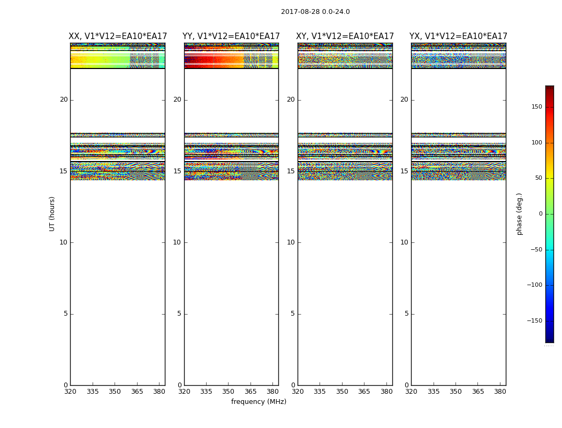Click the colorbar tick label −50
The image size is (562, 428).
tap(536, 249)
